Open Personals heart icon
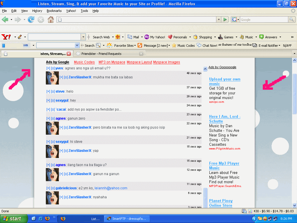 coord(170,37)
